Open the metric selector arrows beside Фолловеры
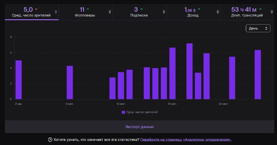The image size is (277, 145). click(x=110, y=12)
